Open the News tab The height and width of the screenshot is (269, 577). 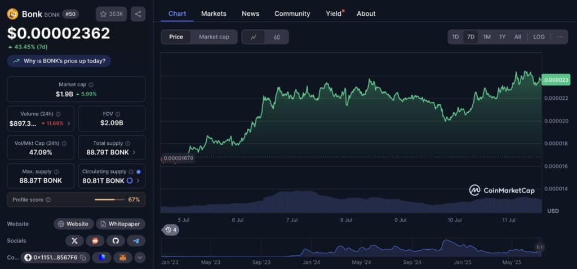click(251, 14)
